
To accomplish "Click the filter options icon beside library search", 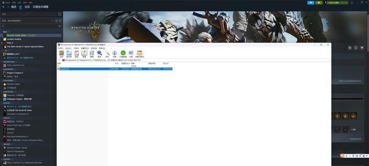I will pos(59,26).
